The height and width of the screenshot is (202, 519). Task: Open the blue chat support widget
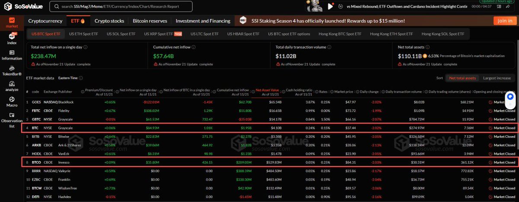coord(510,97)
